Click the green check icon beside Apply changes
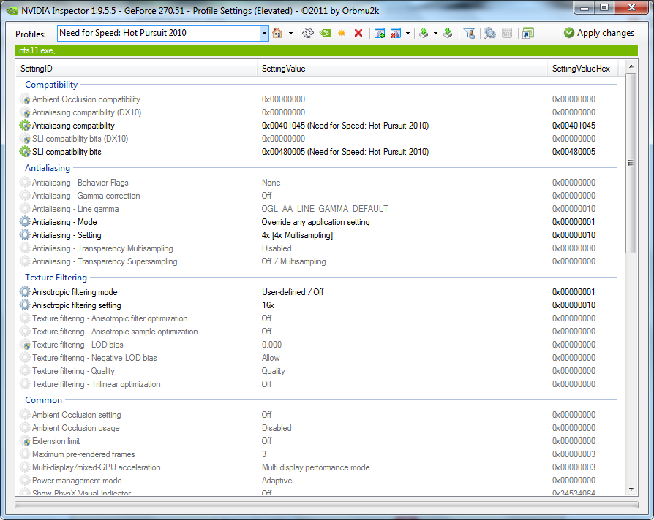Image resolution: width=654 pixels, height=520 pixels. point(569,33)
